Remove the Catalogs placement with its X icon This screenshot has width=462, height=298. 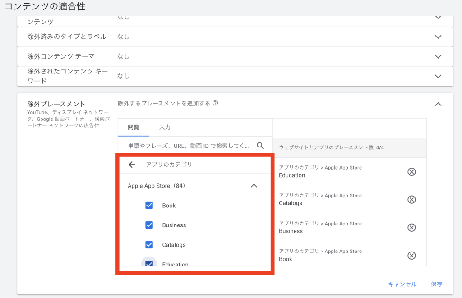pyautogui.click(x=411, y=200)
